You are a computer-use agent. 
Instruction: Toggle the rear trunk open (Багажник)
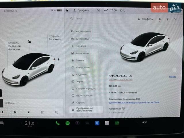point(54,38)
